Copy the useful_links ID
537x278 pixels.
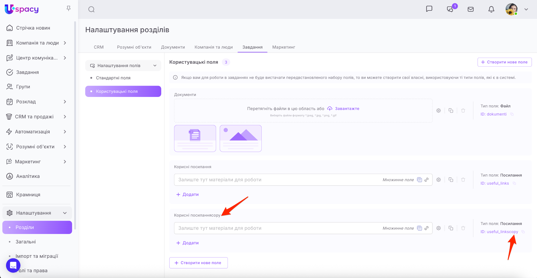pos(514,183)
